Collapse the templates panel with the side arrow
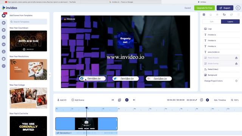Screen dimensions: 242x136 point(50,75)
